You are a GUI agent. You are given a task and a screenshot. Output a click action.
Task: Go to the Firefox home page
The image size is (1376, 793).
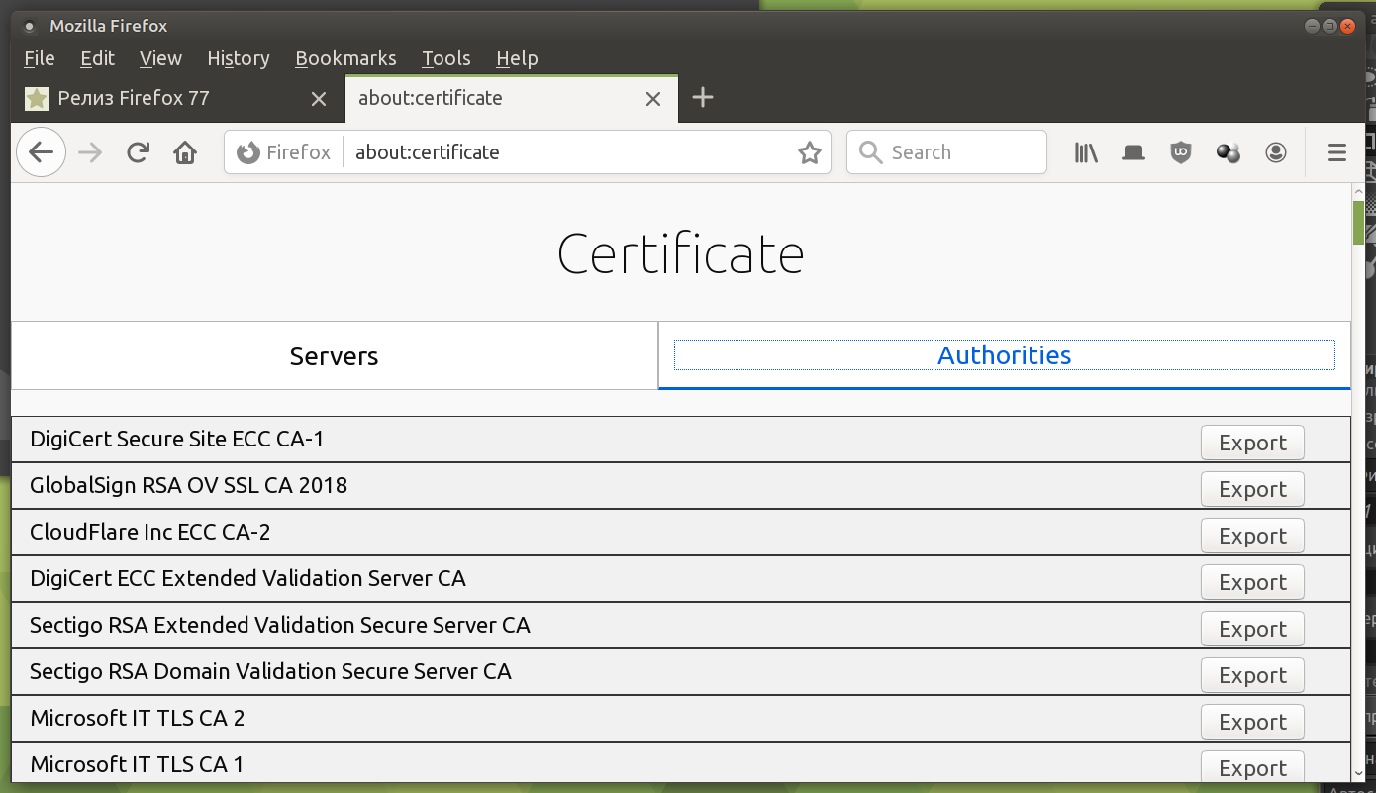point(185,152)
